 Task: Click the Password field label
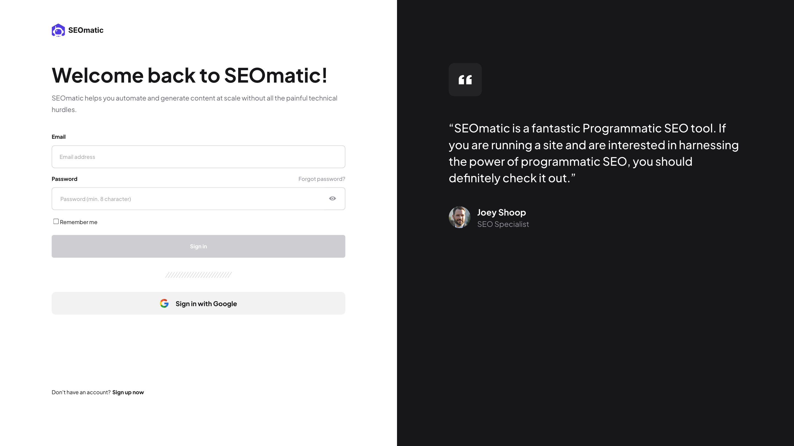coord(65,178)
